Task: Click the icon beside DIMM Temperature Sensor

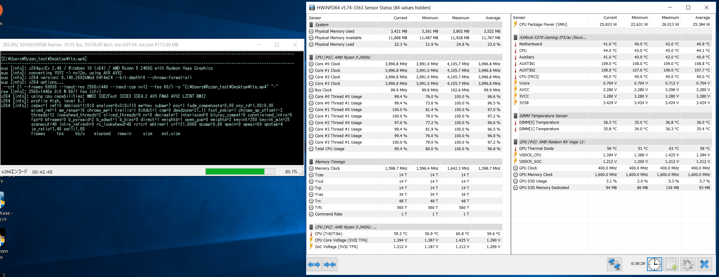Action: pos(516,116)
